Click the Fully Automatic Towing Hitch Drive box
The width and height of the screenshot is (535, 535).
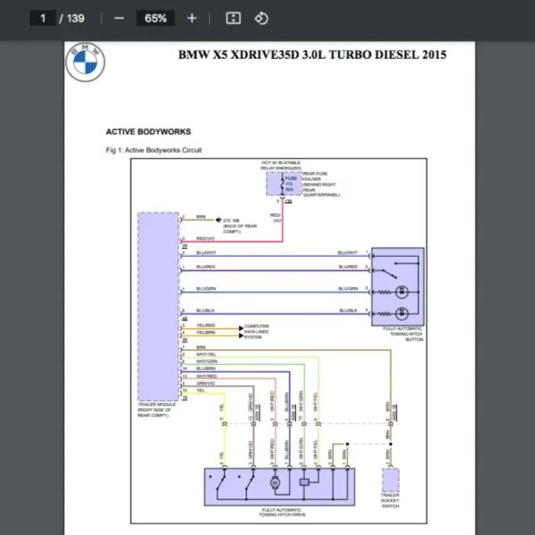(x=280, y=487)
